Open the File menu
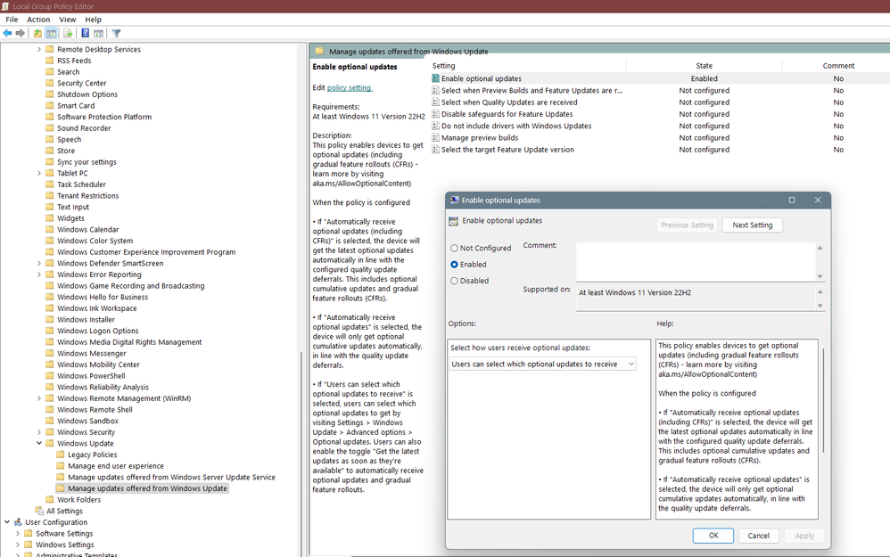Screen dimensions: 890x557 tap(12, 20)
